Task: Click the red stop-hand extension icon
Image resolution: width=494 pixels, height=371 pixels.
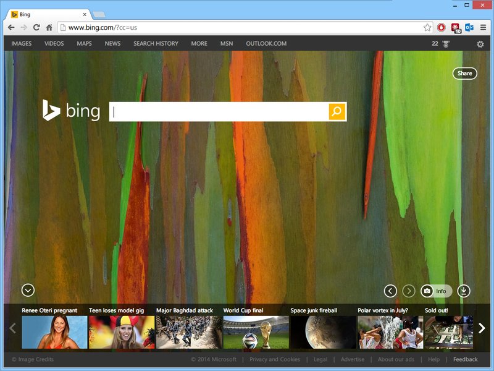Action: pyautogui.click(x=441, y=27)
